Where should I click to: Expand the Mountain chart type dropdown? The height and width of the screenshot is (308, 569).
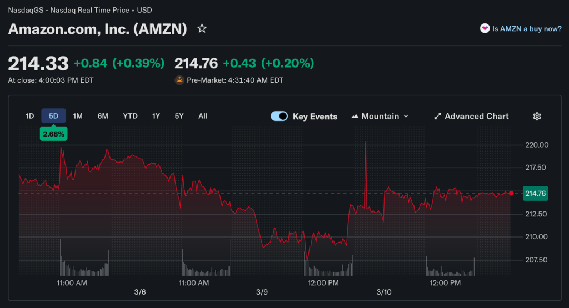click(380, 116)
